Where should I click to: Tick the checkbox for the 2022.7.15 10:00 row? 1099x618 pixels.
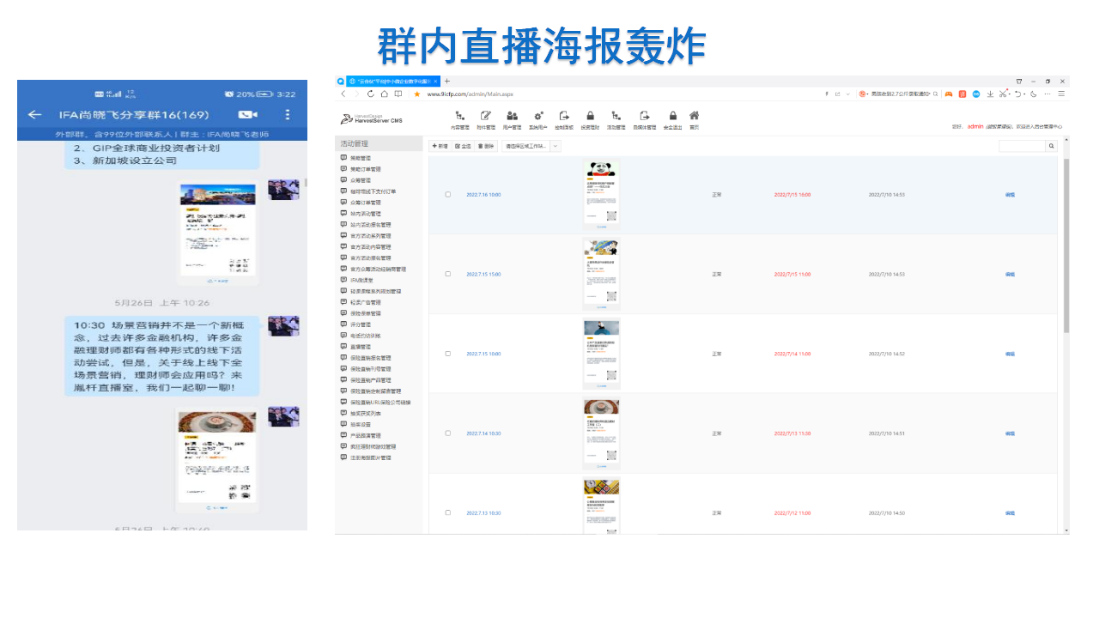447,354
